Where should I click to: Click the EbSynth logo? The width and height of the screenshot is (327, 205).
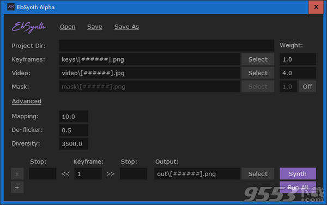[x=29, y=27]
